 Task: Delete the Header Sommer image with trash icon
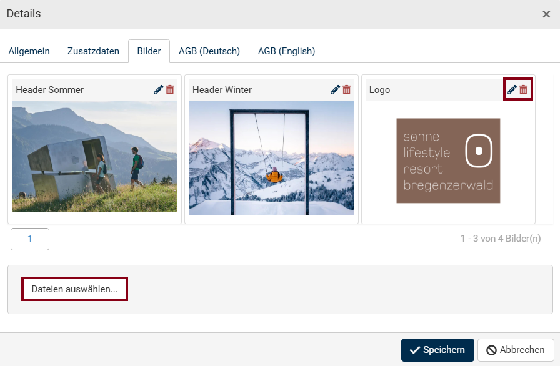[x=170, y=89]
